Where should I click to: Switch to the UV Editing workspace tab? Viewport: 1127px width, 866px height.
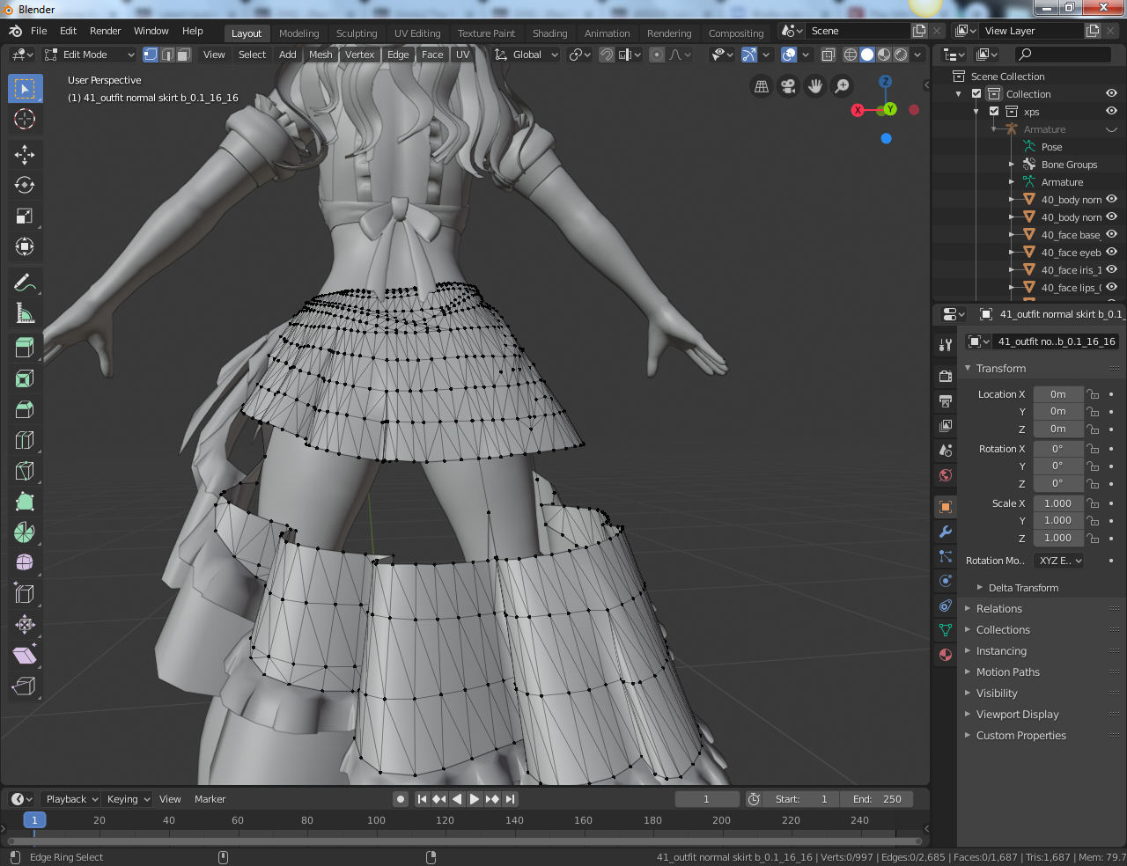[x=417, y=33]
